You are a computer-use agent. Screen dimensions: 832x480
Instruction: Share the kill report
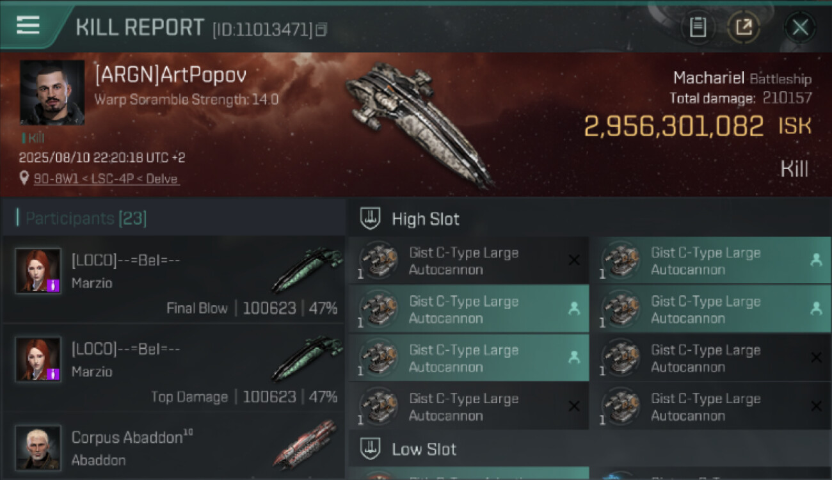pyautogui.click(x=744, y=27)
